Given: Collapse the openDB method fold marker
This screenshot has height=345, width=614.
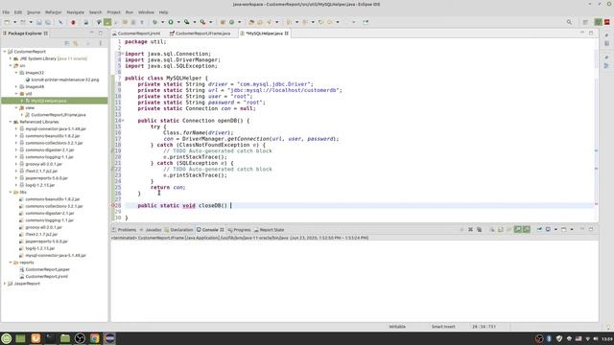Looking at the screenshot, I should pyautogui.click(x=123, y=121).
